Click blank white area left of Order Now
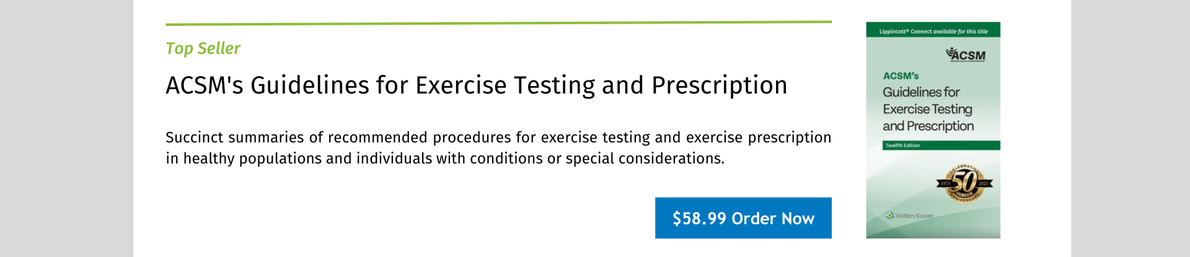1190x257 pixels. coord(409,218)
